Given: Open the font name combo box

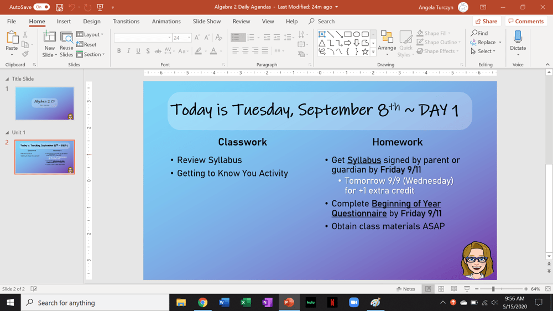Looking at the screenshot, I should 143,38.
